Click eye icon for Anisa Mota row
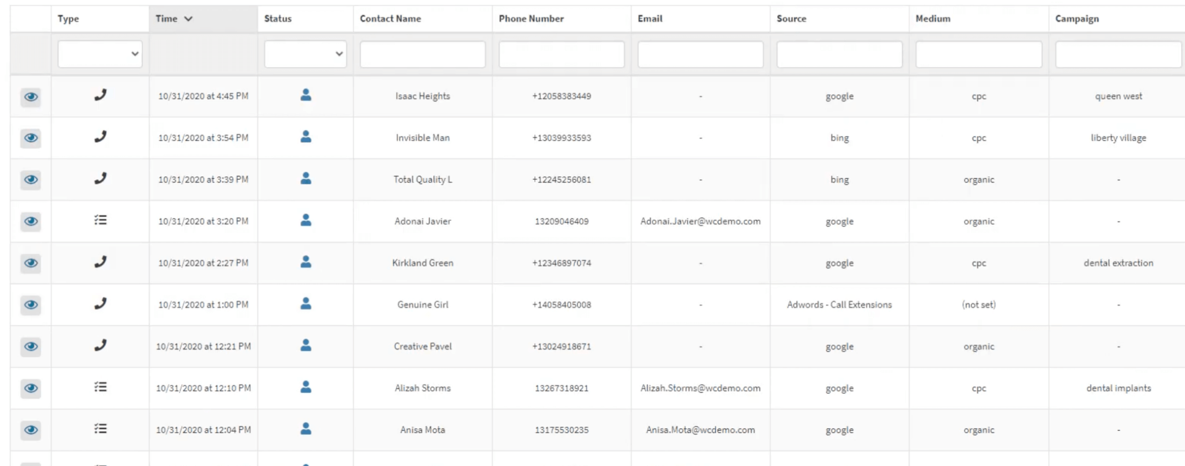The width and height of the screenshot is (1185, 466). [31, 430]
